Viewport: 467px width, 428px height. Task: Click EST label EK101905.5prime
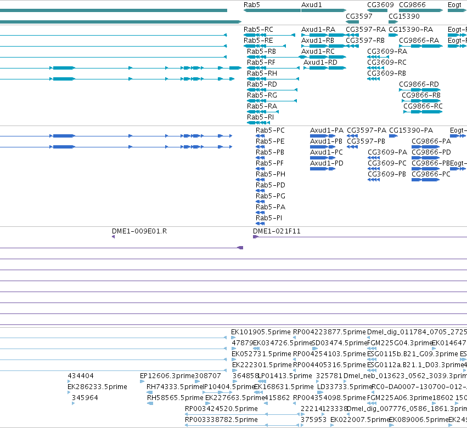261,332
